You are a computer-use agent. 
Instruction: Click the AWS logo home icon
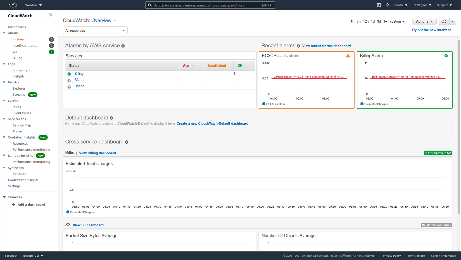click(13, 5)
